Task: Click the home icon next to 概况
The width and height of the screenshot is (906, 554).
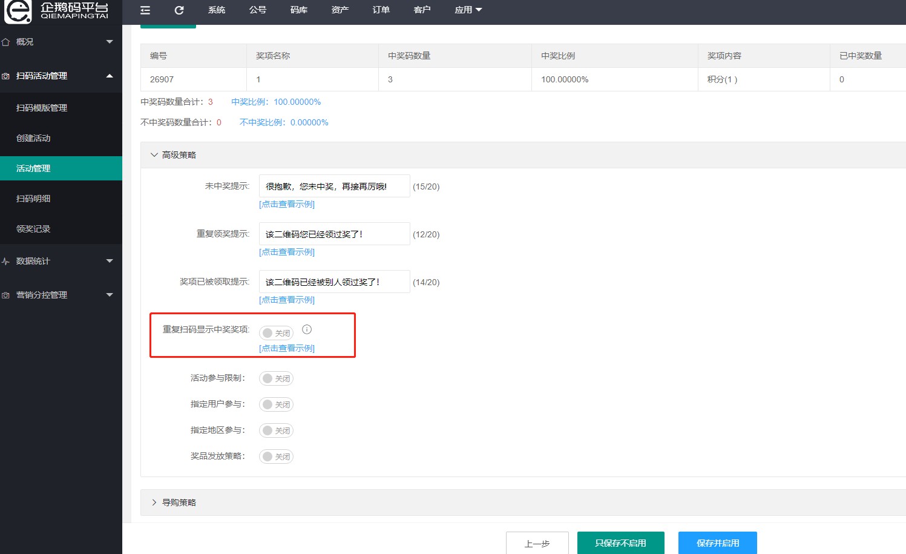Action: pyautogui.click(x=6, y=42)
